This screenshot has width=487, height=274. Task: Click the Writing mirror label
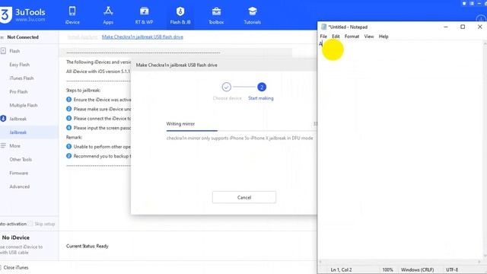pos(180,123)
